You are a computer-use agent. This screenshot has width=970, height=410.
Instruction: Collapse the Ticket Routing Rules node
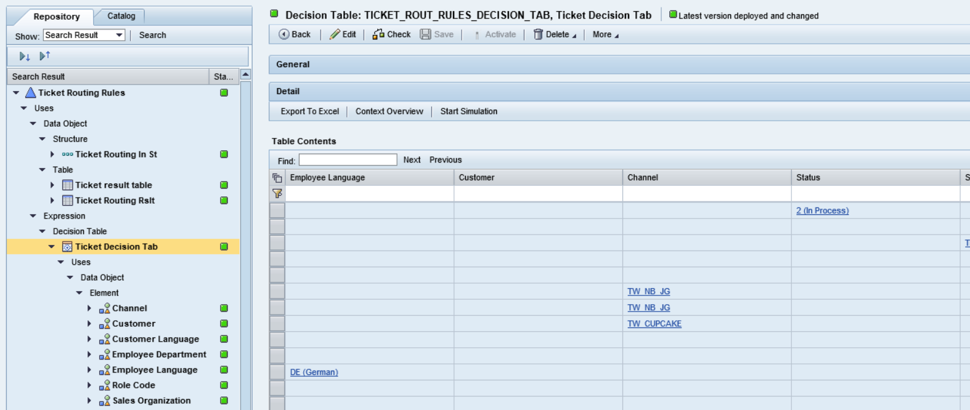pyautogui.click(x=16, y=93)
